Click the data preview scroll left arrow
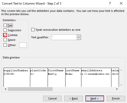This screenshot has height=103, width=127. coord(6,89)
